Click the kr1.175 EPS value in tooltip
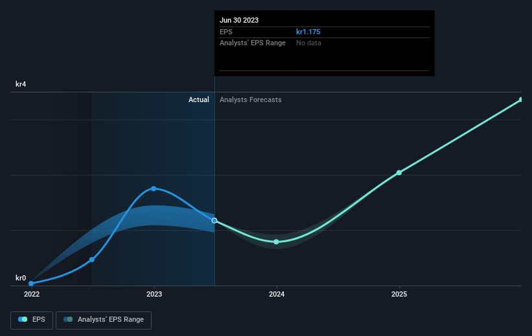The height and width of the screenshot is (336, 532). (x=308, y=32)
